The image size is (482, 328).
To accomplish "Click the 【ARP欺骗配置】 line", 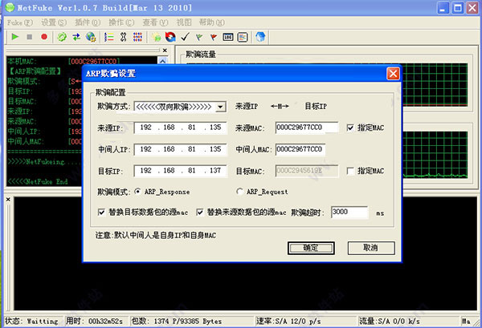I will click(35, 71).
